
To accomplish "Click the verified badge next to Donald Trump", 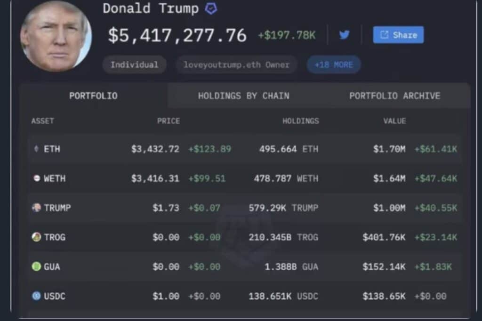I will tap(211, 8).
